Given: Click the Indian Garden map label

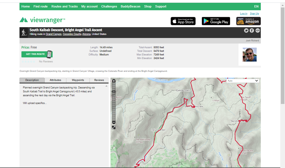Looking at the screenshot, I should [158, 130].
